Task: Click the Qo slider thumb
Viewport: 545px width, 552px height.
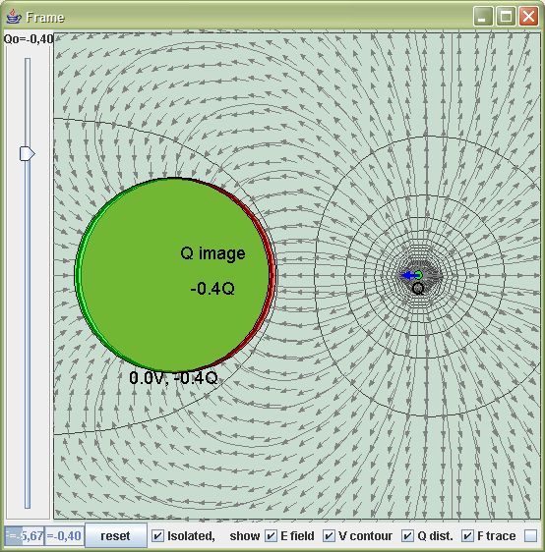Action: 27,153
